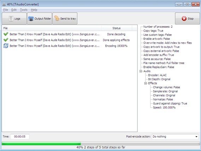This screenshot has height=151, width=201.
Task: Select the file row with Done applying effects
Action: [70, 40]
